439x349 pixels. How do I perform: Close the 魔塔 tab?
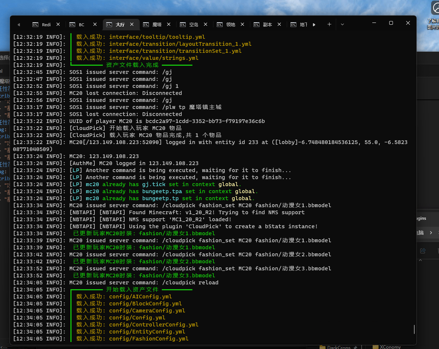click(169, 25)
